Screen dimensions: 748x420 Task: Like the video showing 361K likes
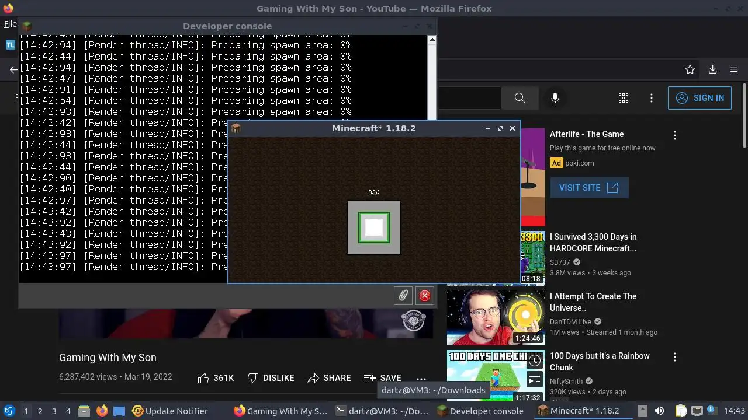pos(216,378)
